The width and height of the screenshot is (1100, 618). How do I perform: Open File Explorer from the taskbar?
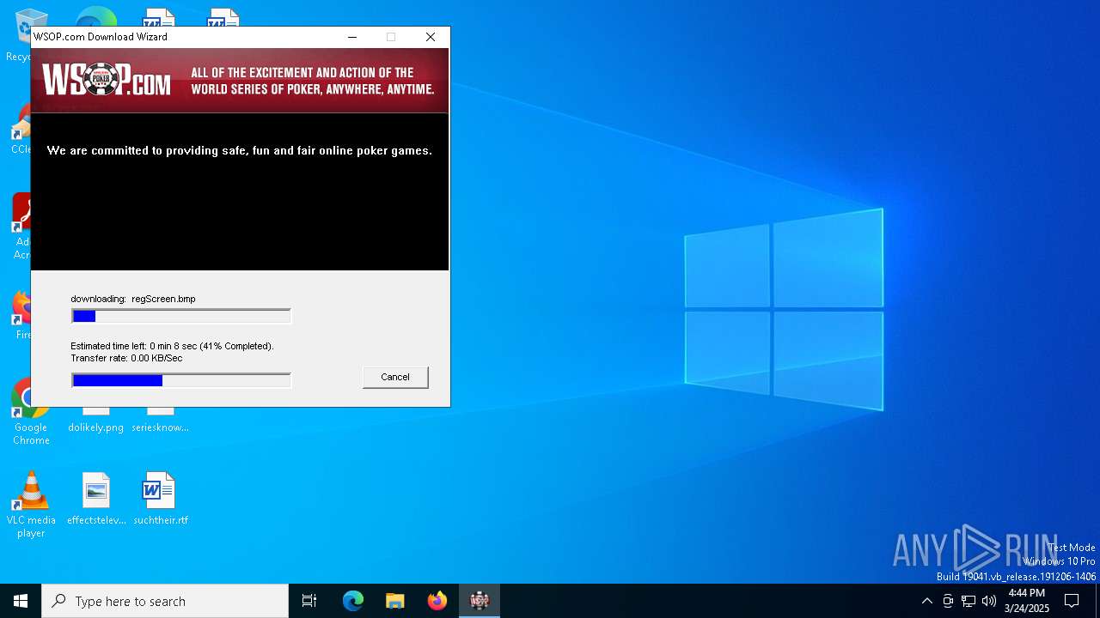(x=395, y=601)
